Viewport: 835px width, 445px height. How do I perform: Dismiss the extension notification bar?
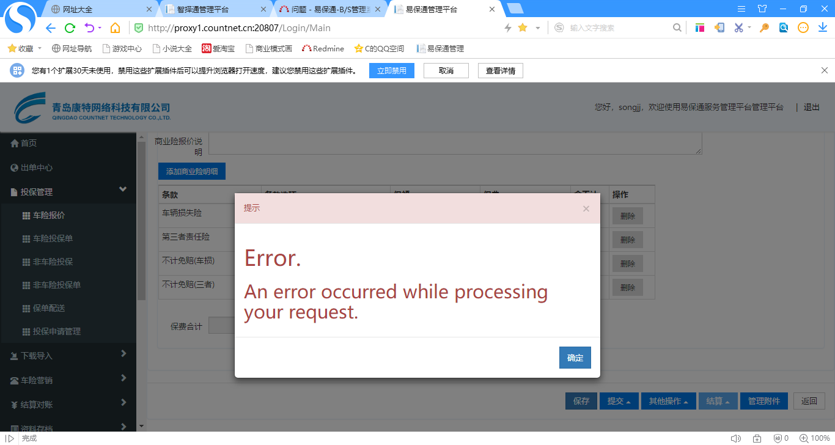tap(824, 70)
